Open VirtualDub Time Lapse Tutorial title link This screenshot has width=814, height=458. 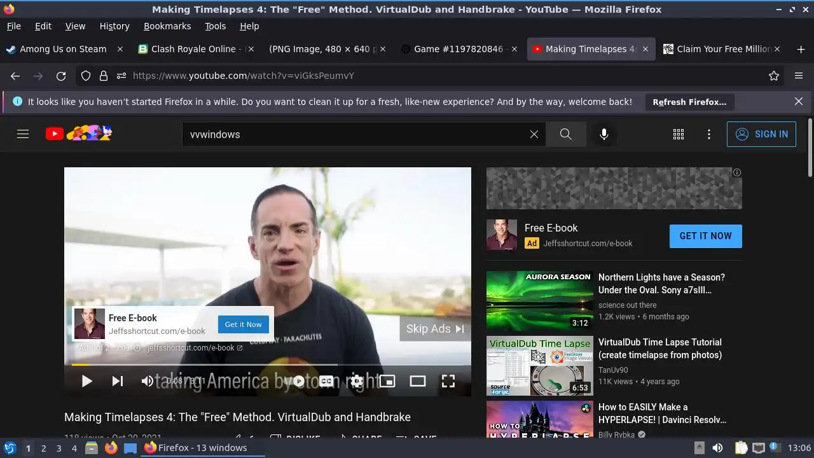pyautogui.click(x=660, y=349)
